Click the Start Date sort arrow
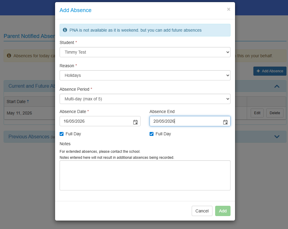The image size is (288, 229). [x=28, y=101]
